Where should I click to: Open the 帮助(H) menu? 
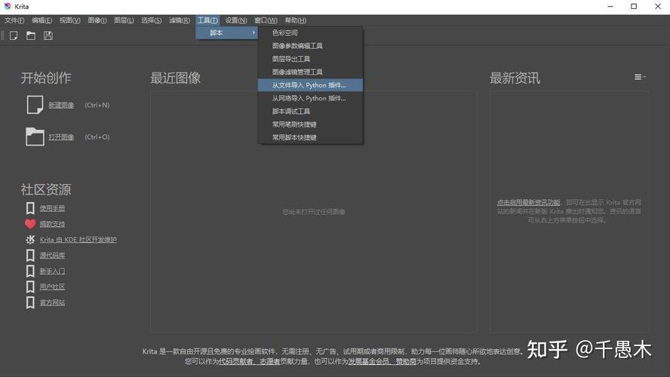(295, 20)
